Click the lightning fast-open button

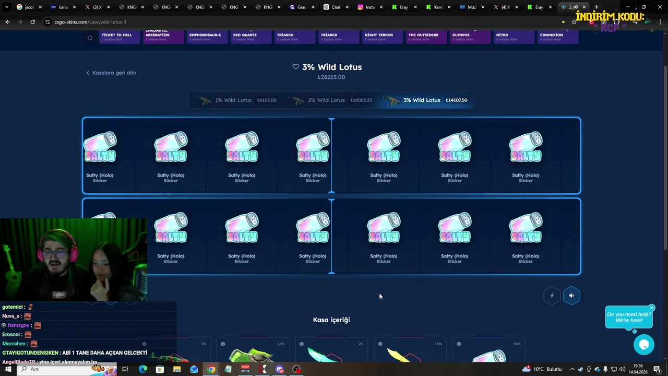tap(552, 296)
